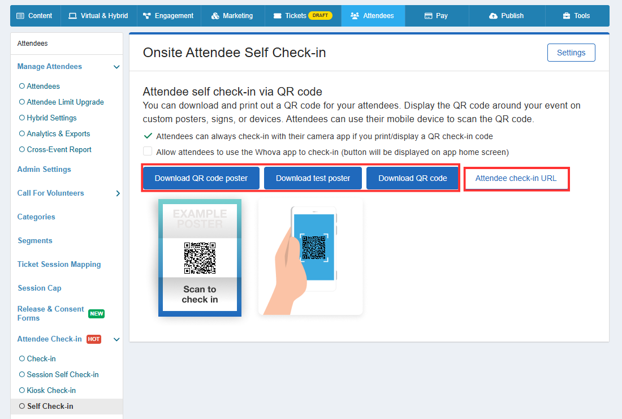Select the Self Check-in sidebar item

coord(66,407)
